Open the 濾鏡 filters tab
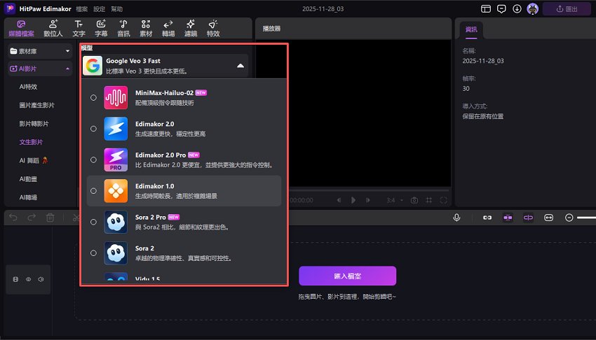 (191, 29)
